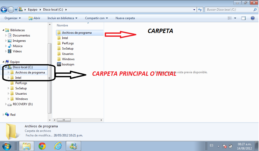
Task: Click the Windows Live Messenger taskbar icon
Action: pyautogui.click(x=73, y=146)
